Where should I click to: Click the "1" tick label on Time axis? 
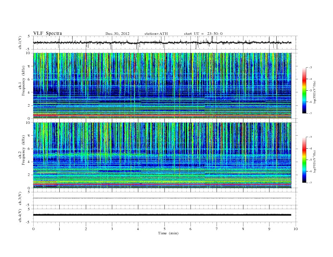[x=59, y=229]
